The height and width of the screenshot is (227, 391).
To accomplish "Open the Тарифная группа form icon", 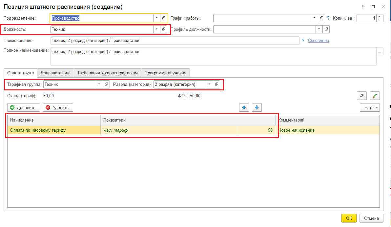I will point(106,84).
